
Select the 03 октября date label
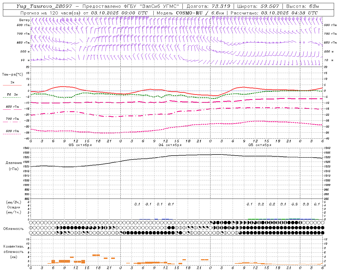tap(80, 145)
